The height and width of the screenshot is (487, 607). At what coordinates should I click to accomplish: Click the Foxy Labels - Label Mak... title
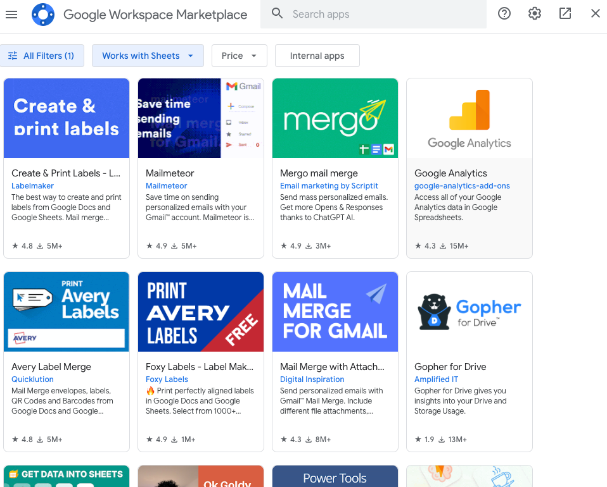click(200, 367)
